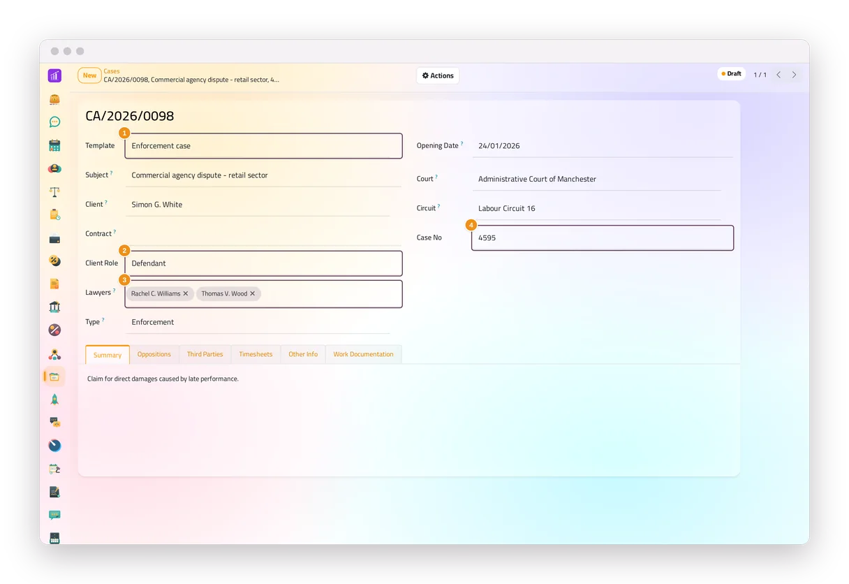Open the Template dropdown field
The width and height of the screenshot is (849, 584).
pos(264,146)
